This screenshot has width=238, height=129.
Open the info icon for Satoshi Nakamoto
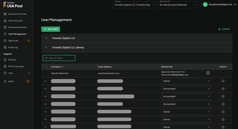click(208, 73)
